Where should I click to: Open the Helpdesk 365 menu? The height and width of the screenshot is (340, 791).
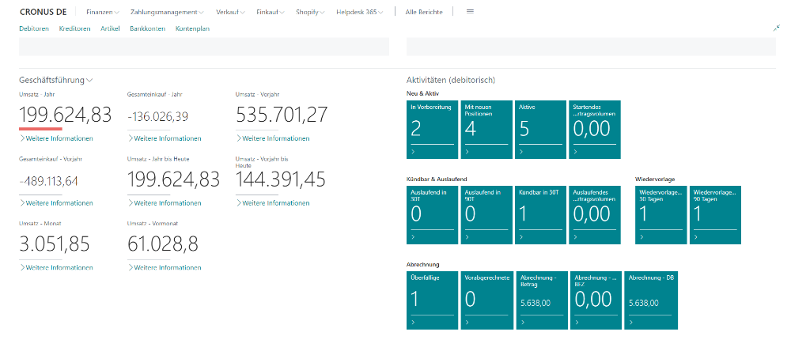pos(359,13)
